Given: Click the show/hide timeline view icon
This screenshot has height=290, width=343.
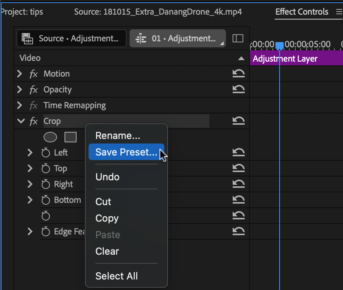Looking at the screenshot, I should click(x=238, y=38).
